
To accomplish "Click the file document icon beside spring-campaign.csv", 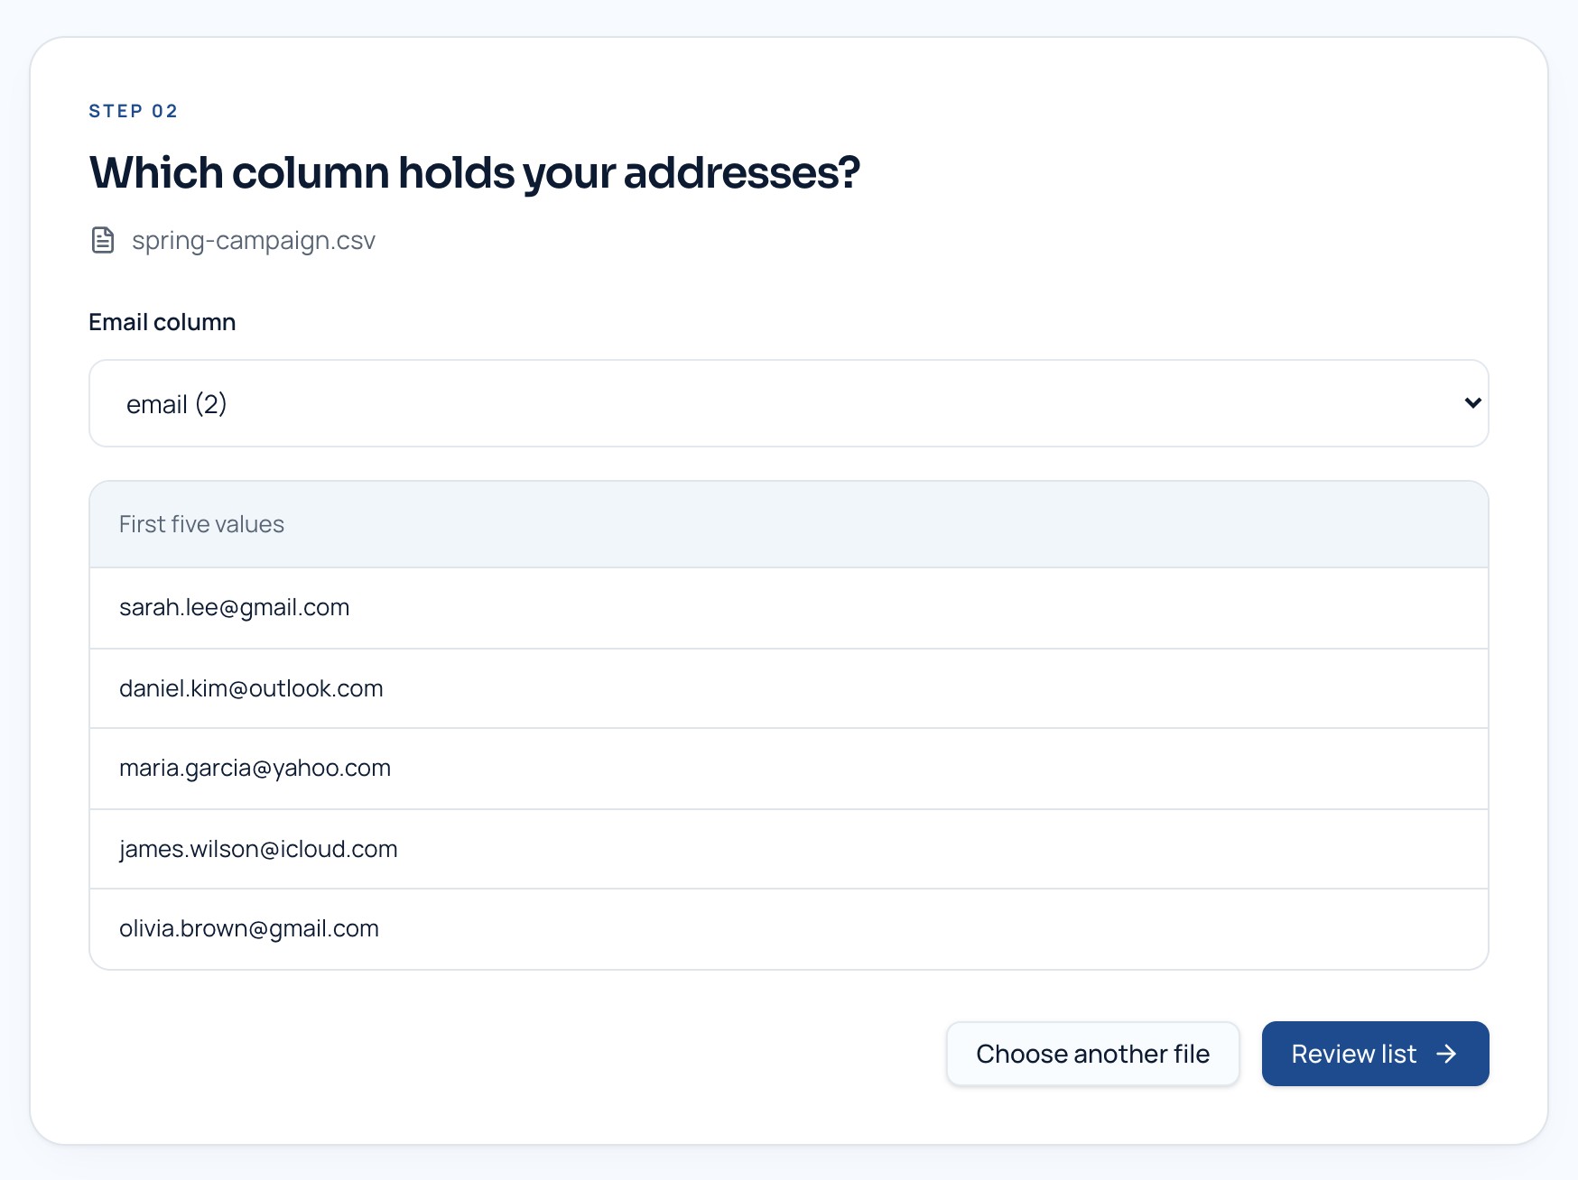I will click(103, 241).
